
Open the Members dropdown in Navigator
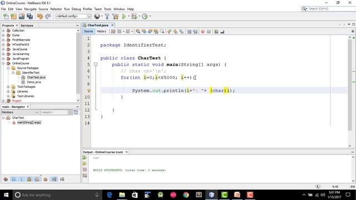coord(20,112)
